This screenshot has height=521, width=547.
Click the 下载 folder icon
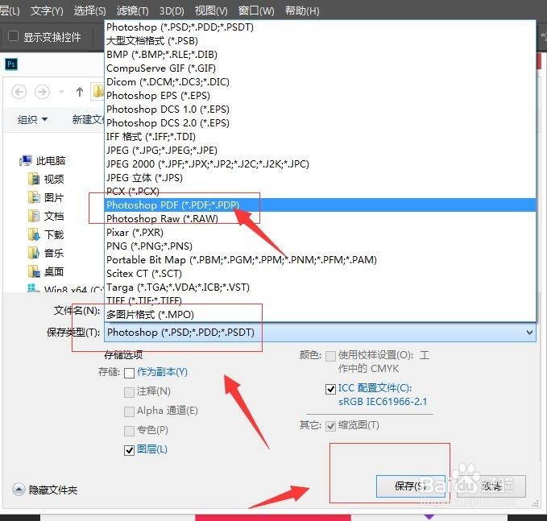[34, 234]
